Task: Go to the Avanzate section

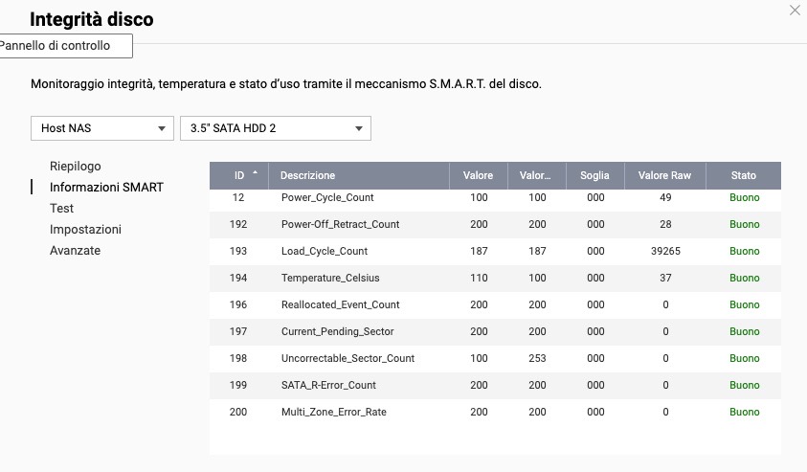Action: 75,250
